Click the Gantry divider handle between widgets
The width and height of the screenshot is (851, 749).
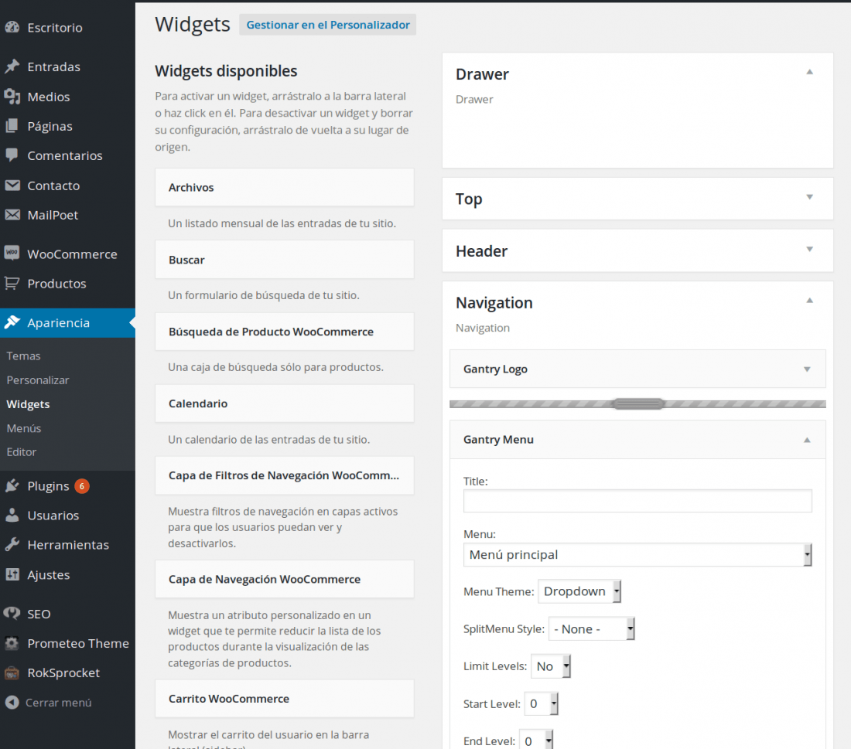point(638,404)
